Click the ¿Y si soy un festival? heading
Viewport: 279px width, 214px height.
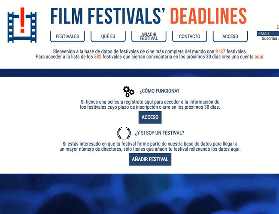tap(159, 133)
